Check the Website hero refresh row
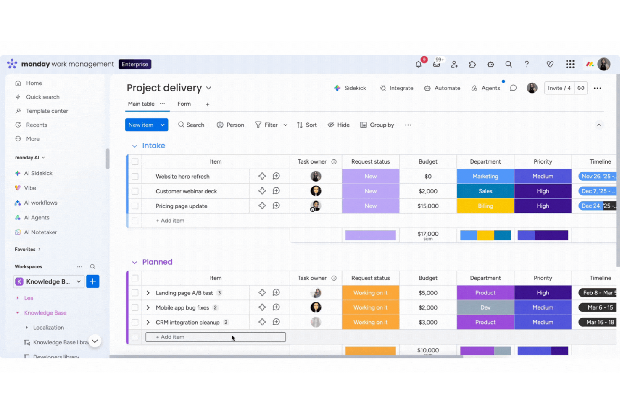 pos(135,177)
